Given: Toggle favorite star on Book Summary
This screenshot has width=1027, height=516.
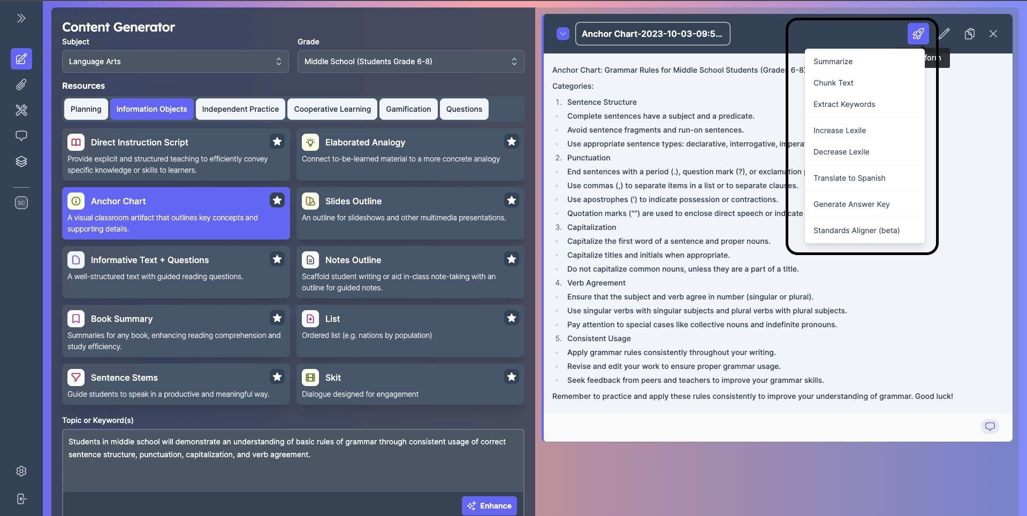Looking at the screenshot, I should [277, 318].
